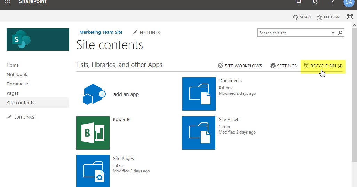
Task: Click the SharePoint site logo
Action: pyautogui.click(x=38, y=40)
